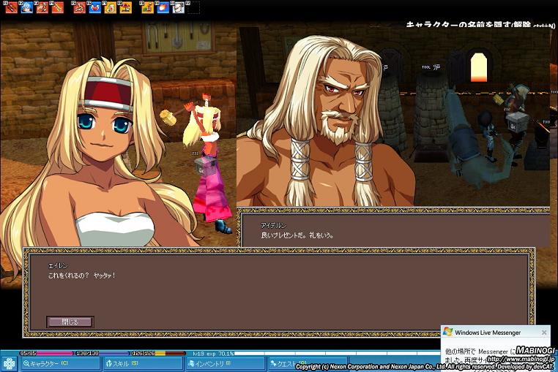Open the スキル (S) skills window
This screenshot has height=372, width=558.
[x=144, y=363]
